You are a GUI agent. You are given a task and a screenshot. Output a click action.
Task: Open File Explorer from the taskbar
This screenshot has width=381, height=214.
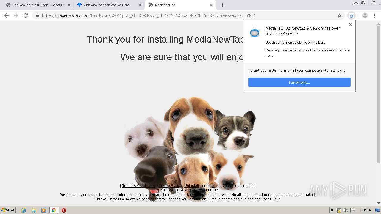(x=34, y=210)
